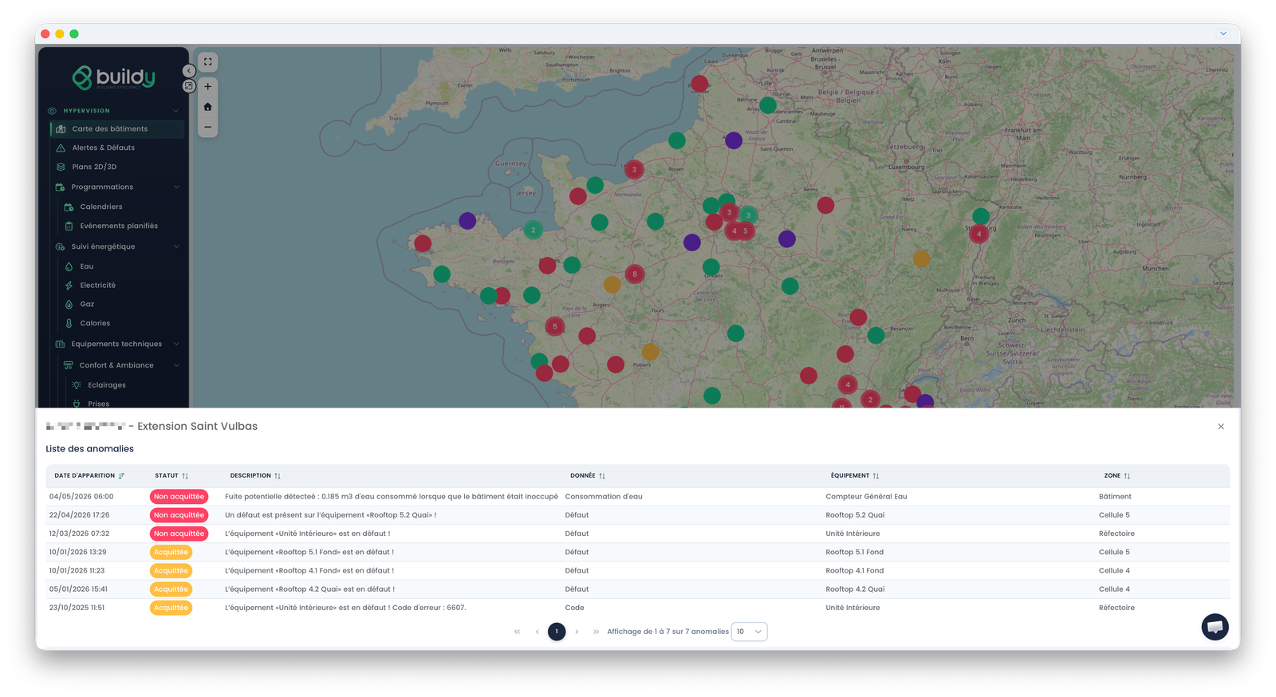Screen dimensions: 1276x697
Task: Click the Electricité lightning bolt icon
Action: coord(69,285)
